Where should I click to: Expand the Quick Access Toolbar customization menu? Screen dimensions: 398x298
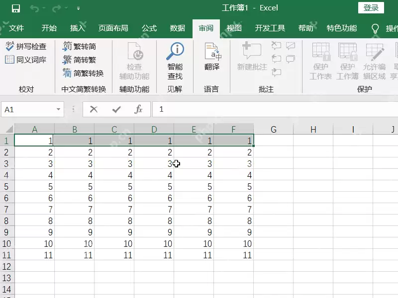tap(77, 7)
